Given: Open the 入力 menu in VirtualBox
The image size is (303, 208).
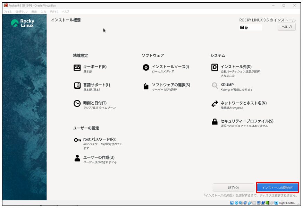Looking at the screenshot, I should pyautogui.click(x=43, y=12).
